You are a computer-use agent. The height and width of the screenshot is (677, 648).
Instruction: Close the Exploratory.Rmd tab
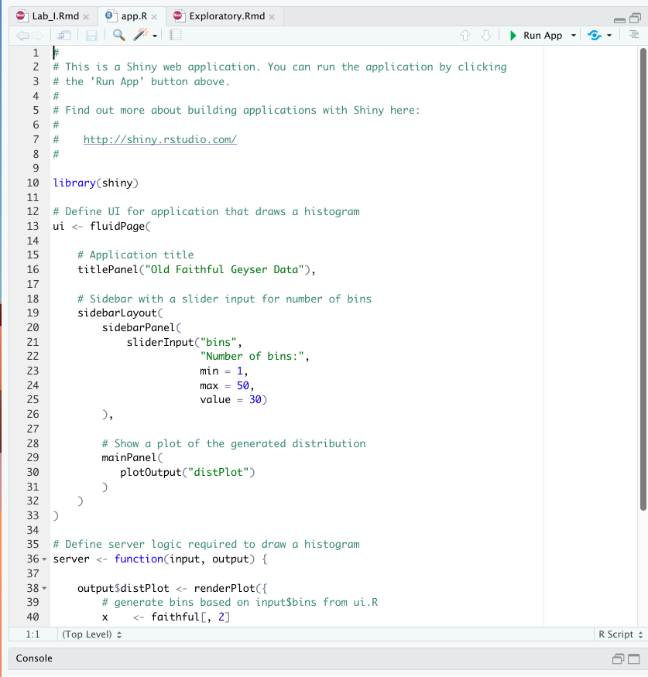272,17
